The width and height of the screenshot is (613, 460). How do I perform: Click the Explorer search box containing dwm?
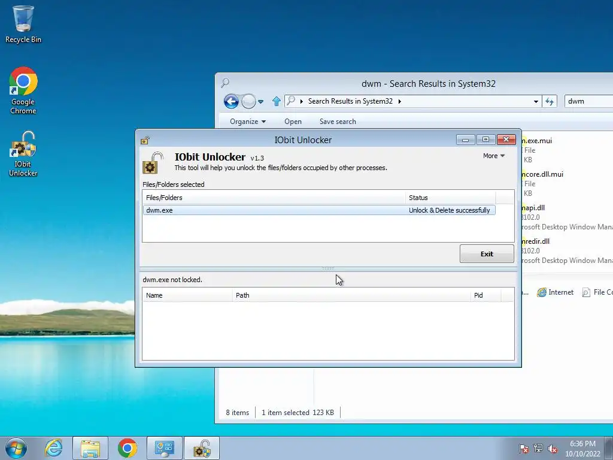coord(588,101)
